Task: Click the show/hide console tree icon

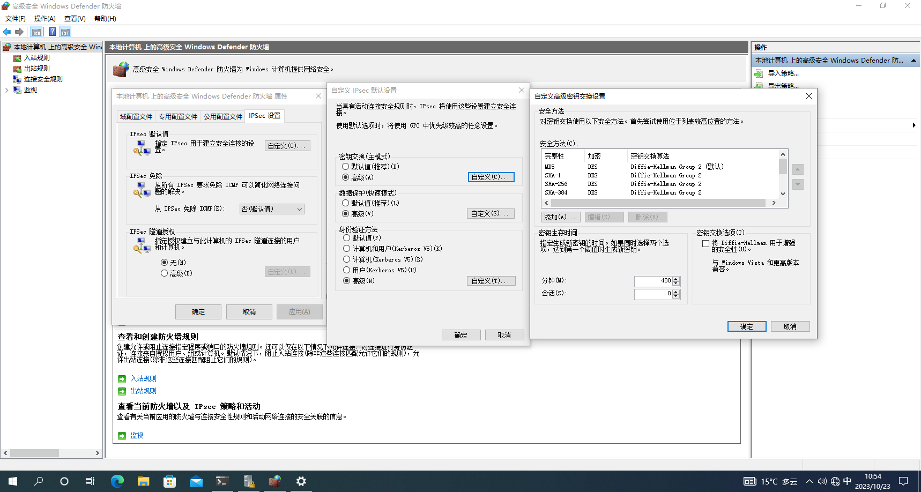Action: coord(36,32)
